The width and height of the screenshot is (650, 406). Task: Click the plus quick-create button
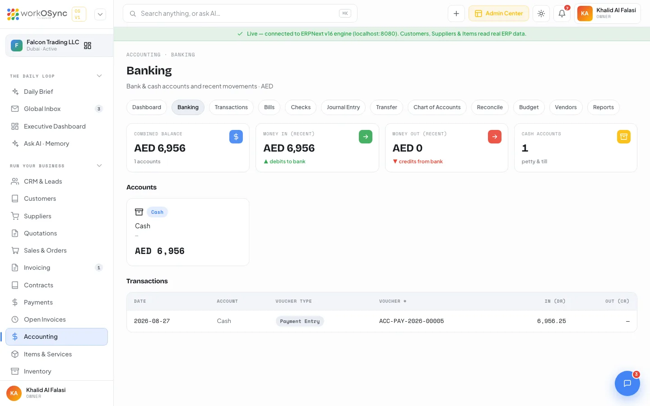pos(456,14)
